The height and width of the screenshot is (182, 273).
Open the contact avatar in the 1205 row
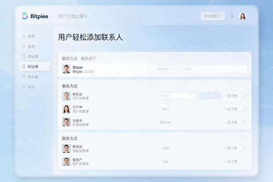click(66, 149)
